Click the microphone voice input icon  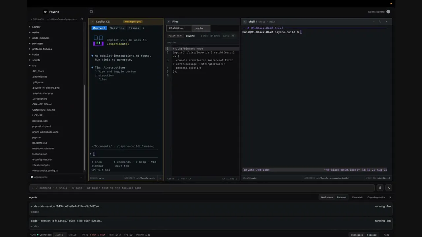pos(380,188)
